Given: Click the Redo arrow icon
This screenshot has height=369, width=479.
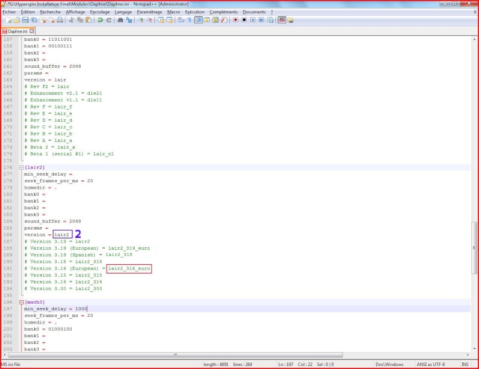Looking at the screenshot, I should point(109,20).
